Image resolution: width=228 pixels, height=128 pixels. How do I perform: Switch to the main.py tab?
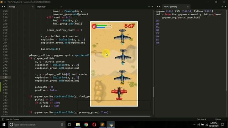click(12, 7)
